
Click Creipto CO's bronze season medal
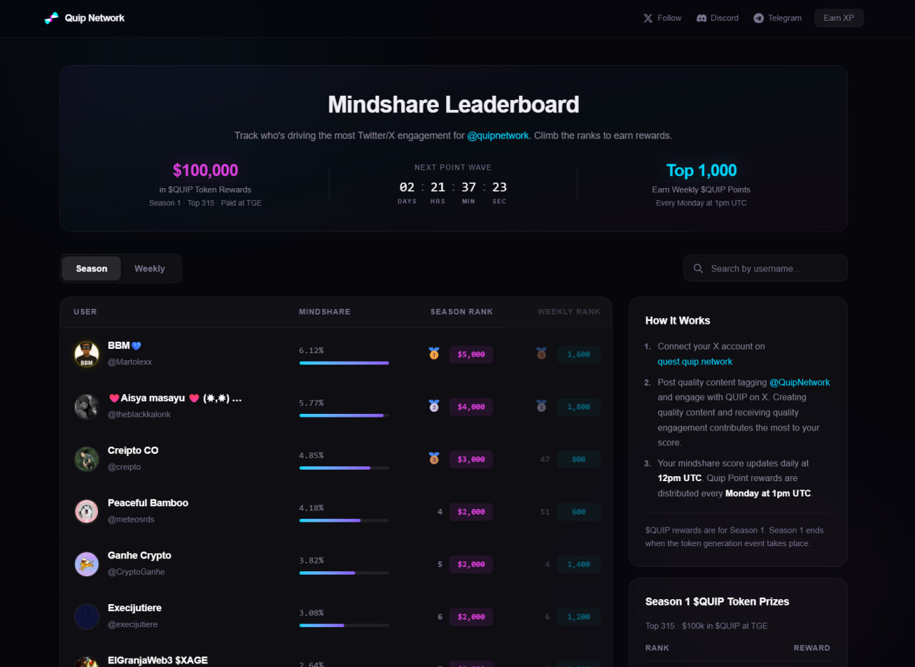coord(434,458)
